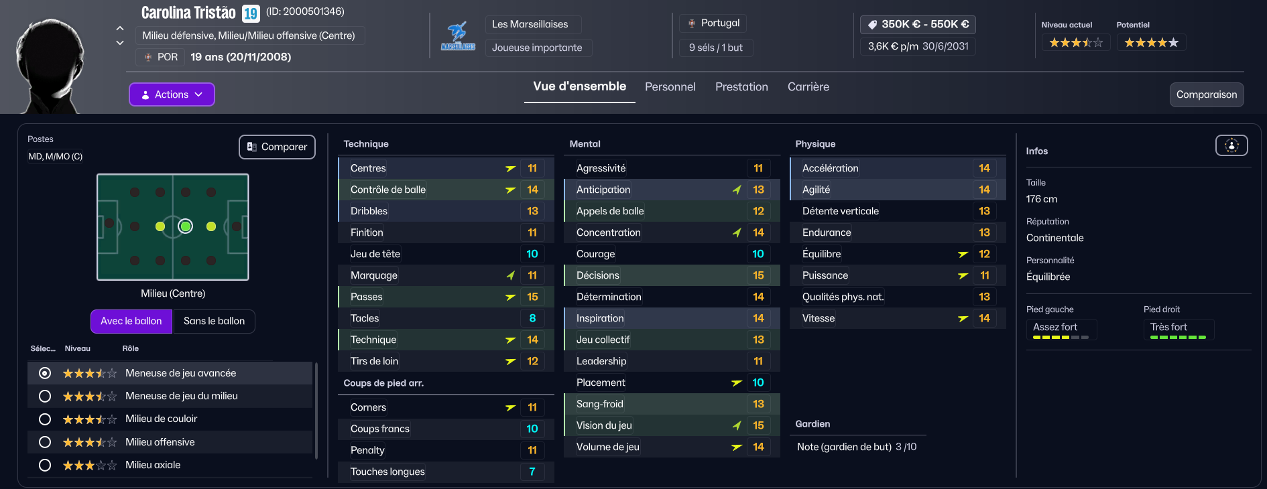Click the trend arrow beside Vitesse
Image resolution: width=1267 pixels, height=489 pixels.
click(963, 319)
